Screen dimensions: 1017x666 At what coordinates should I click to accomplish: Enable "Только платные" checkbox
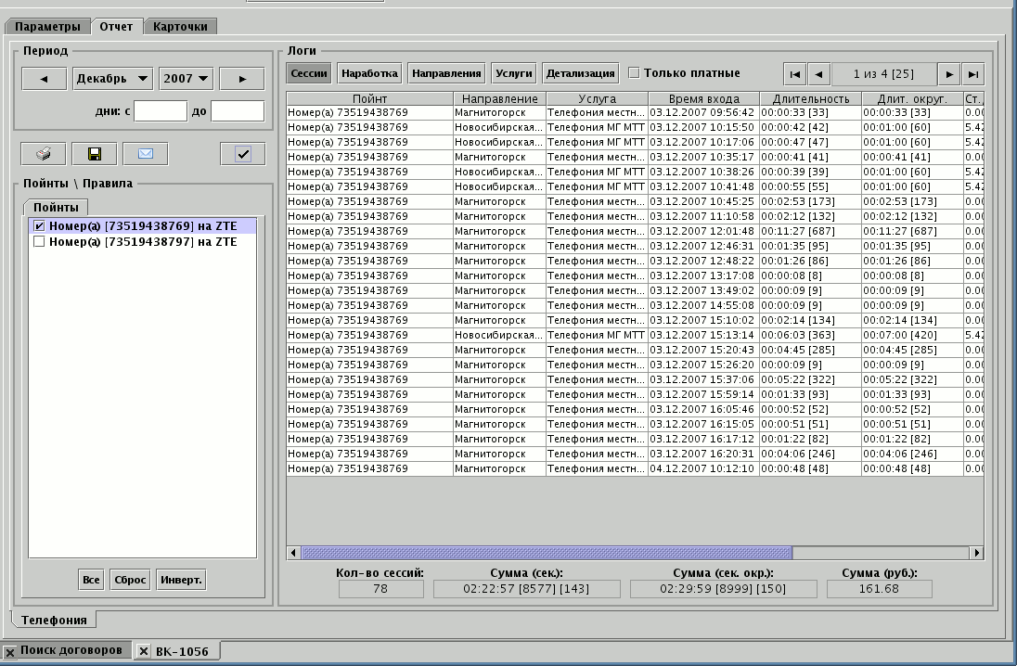tap(635, 73)
